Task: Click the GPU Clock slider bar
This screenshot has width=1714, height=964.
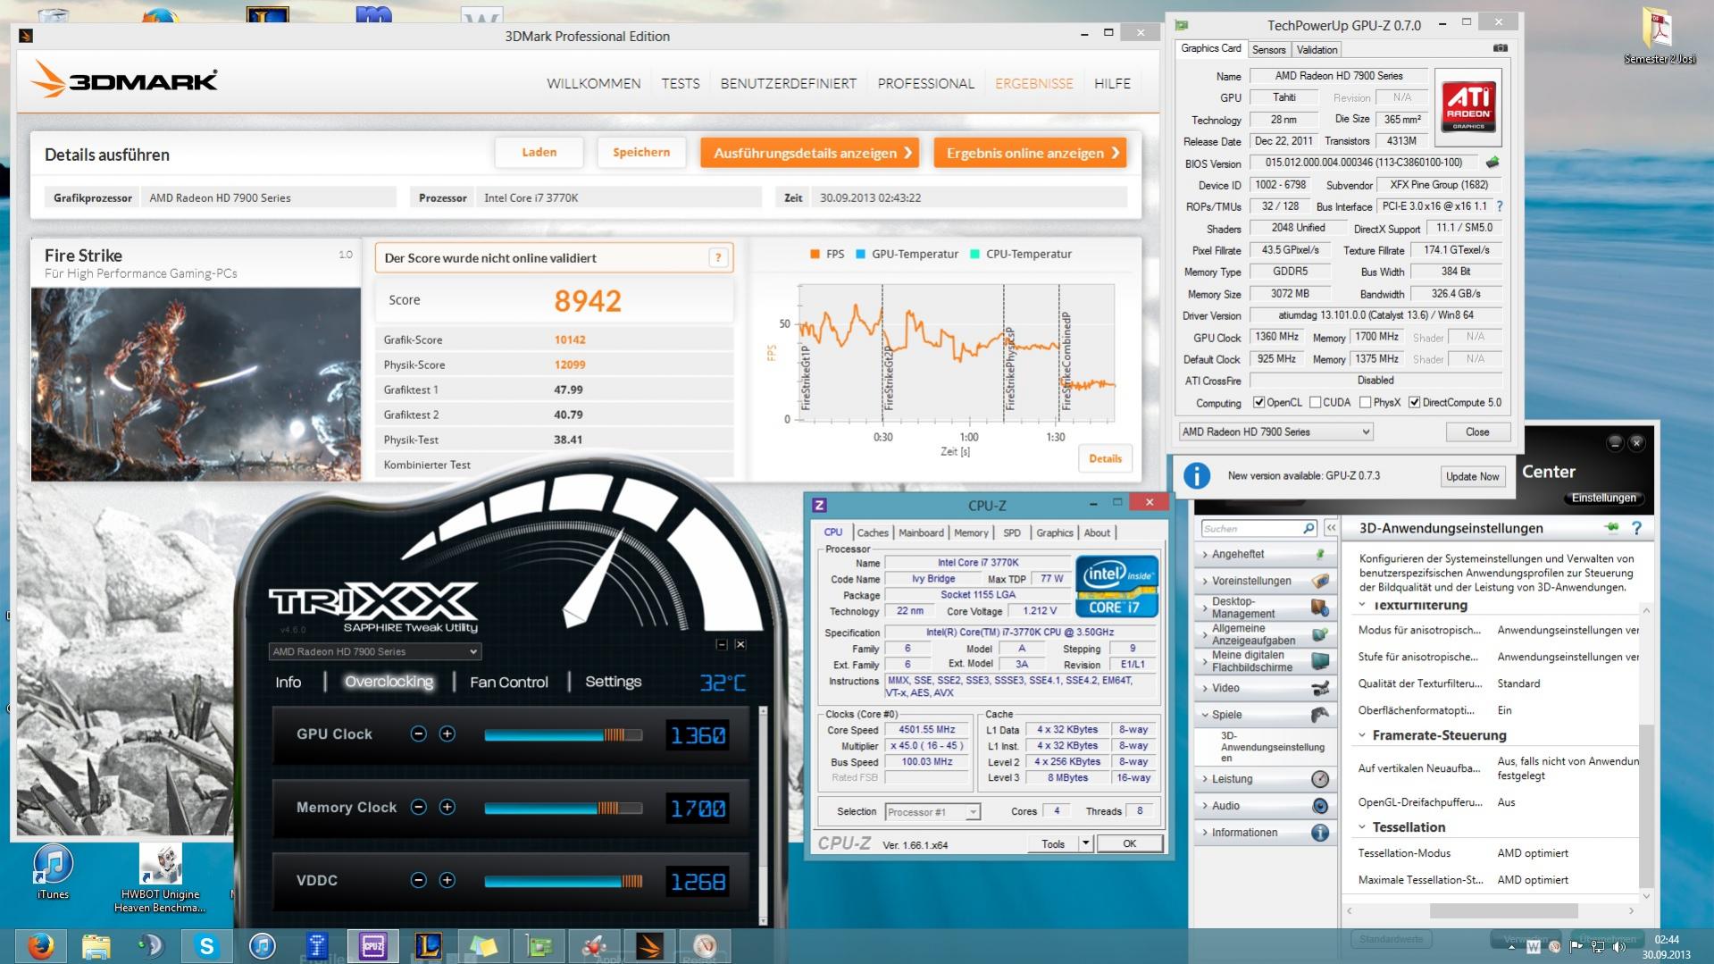Action: tap(563, 734)
